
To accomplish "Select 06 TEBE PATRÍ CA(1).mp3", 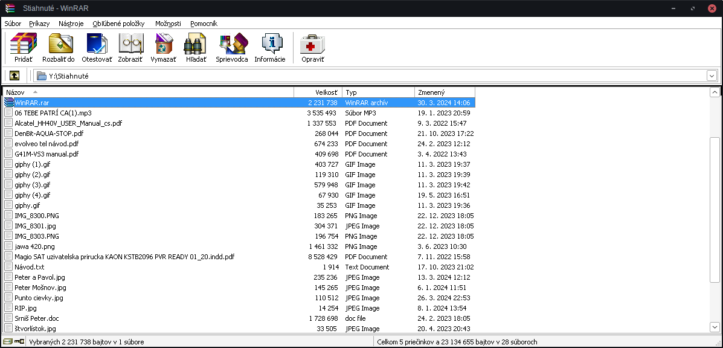I will (53, 113).
